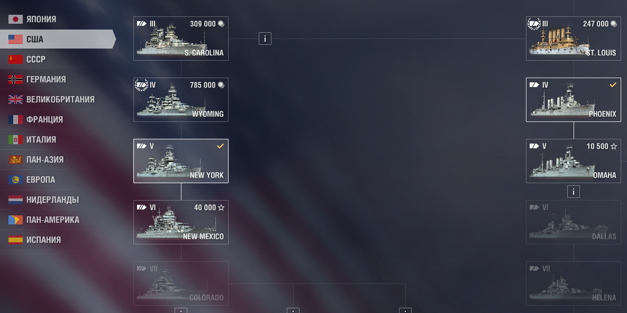Choose the Phoenix cruiser card
Viewport: 627px width, 313px height.
[x=574, y=100]
